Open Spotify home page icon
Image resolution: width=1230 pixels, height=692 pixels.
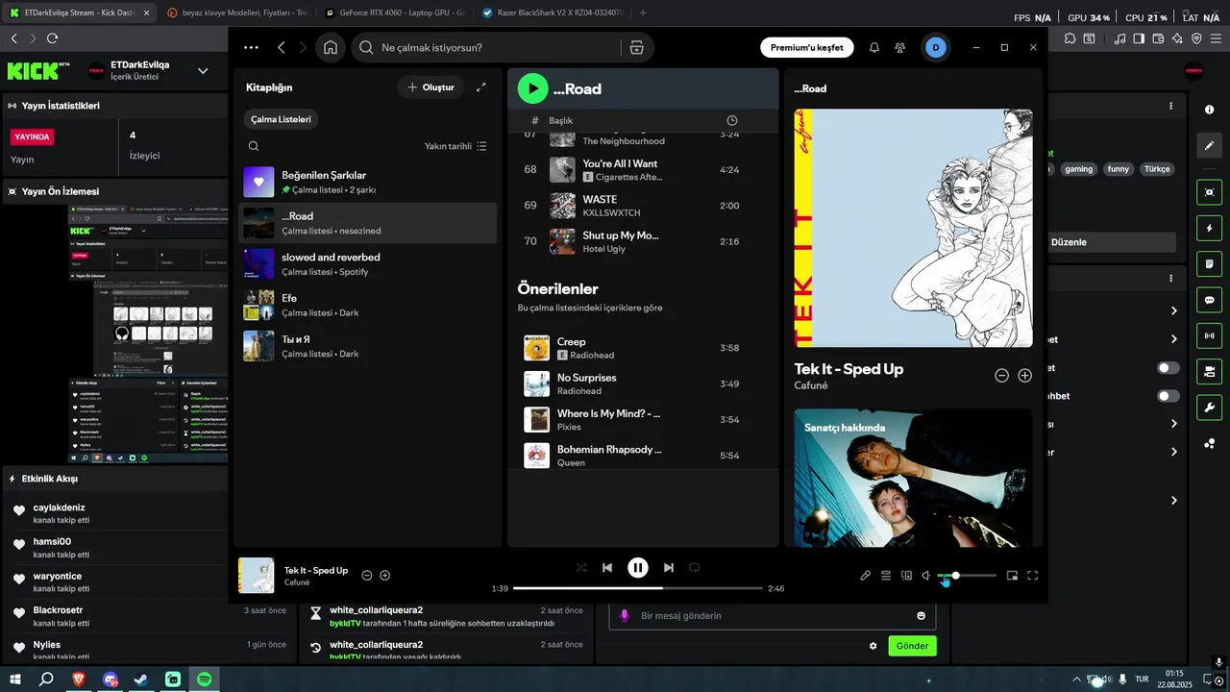[331, 47]
